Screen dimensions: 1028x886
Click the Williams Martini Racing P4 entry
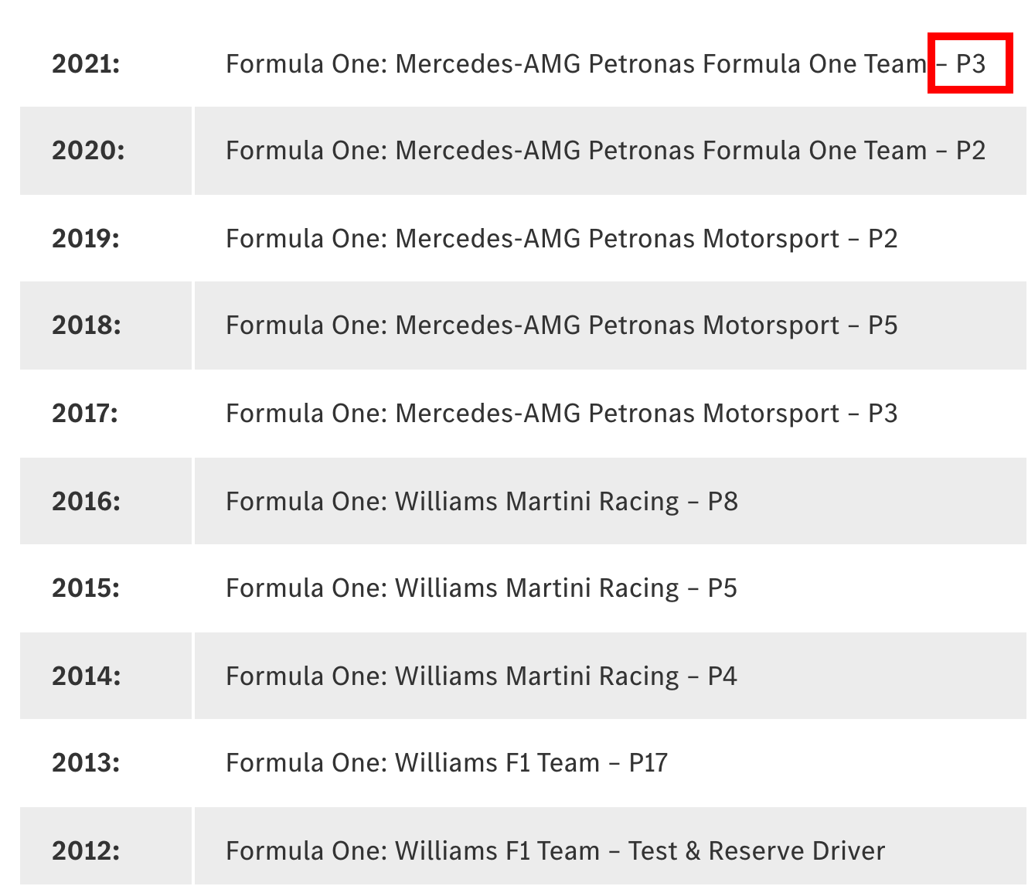482,676
